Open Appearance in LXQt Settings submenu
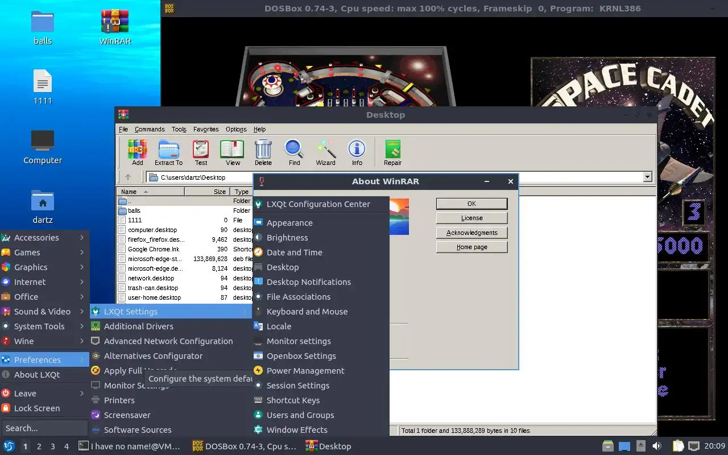 pyautogui.click(x=321, y=223)
